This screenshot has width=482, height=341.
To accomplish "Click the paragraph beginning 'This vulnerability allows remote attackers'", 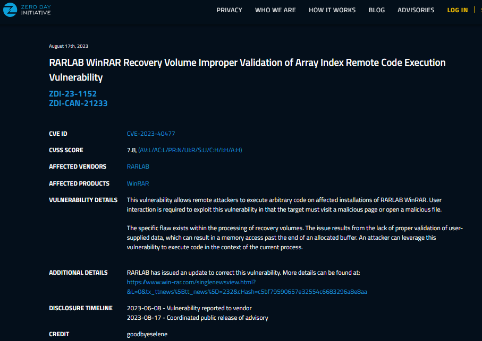I will pyautogui.click(x=284, y=205).
